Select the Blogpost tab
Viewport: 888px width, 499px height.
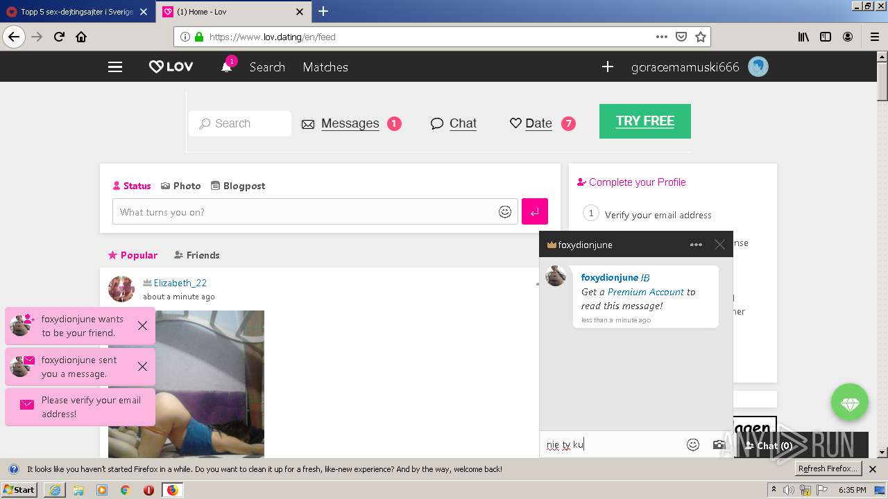(x=238, y=186)
